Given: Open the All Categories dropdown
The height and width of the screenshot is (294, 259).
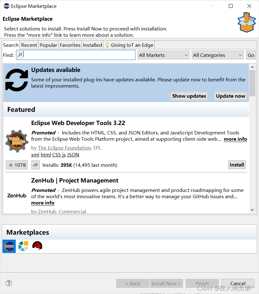Looking at the screenshot, I should (x=217, y=55).
